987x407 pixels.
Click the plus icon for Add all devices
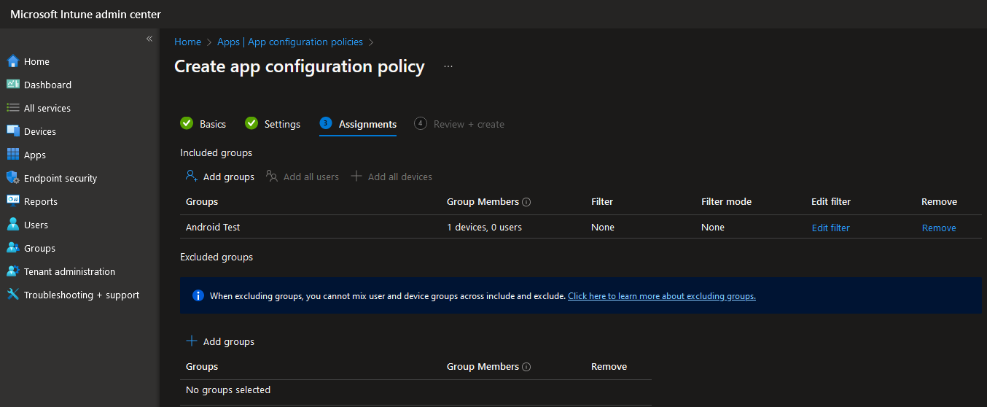coord(356,176)
